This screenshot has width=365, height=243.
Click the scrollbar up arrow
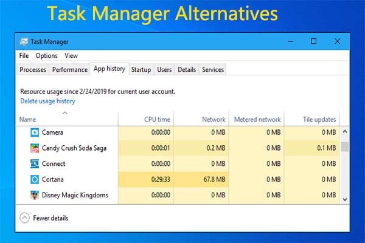[x=345, y=132]
